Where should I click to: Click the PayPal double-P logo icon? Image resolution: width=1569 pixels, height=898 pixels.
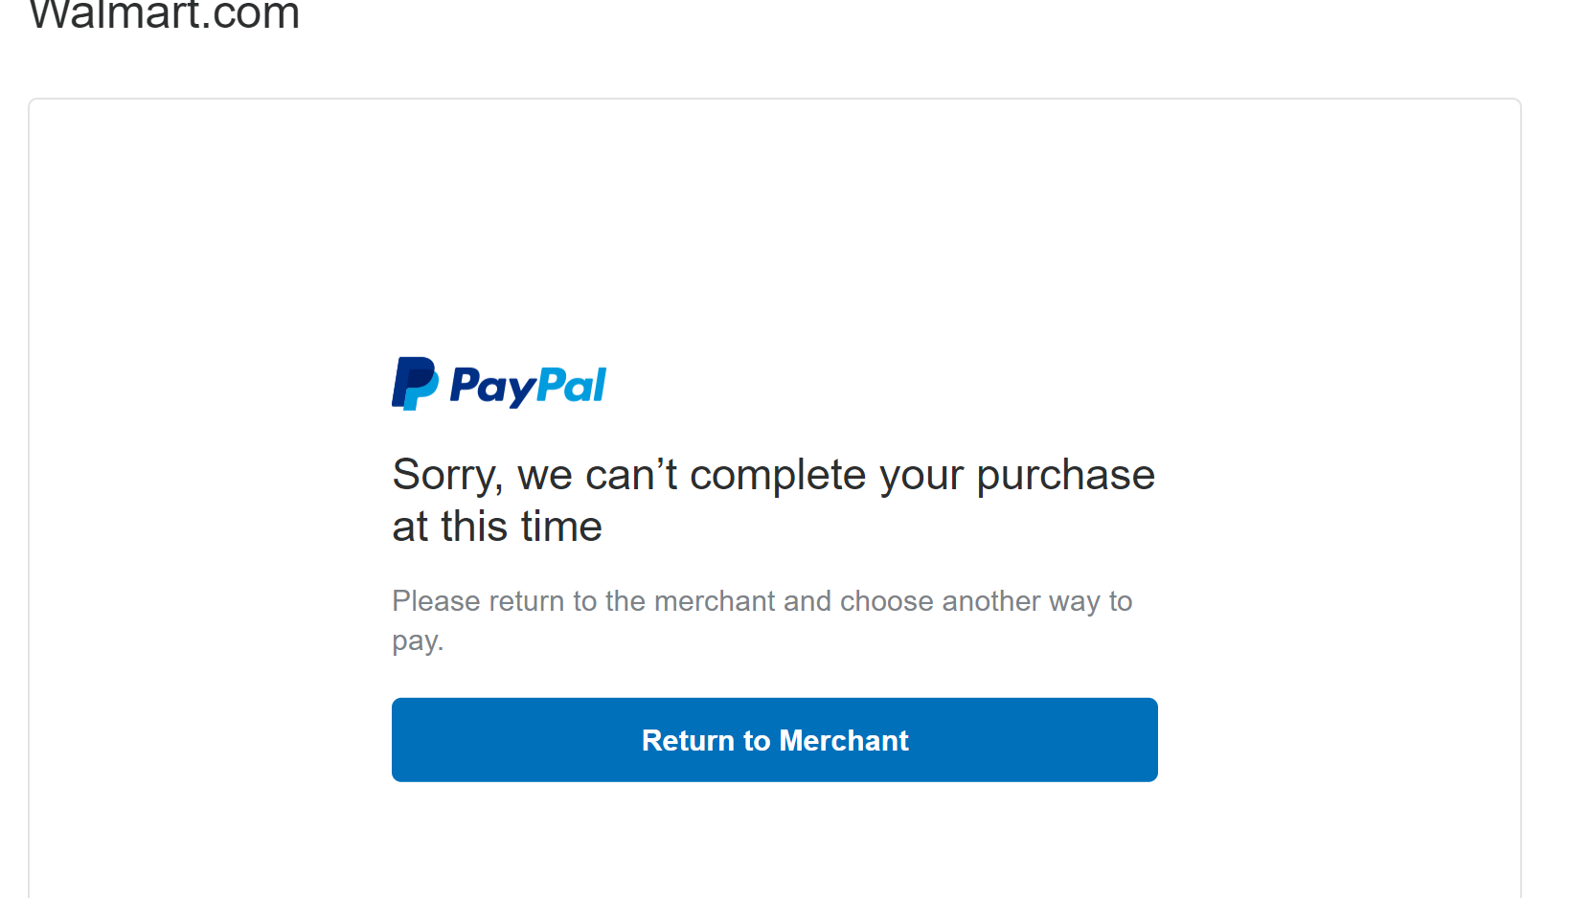[x=415, y=384]
